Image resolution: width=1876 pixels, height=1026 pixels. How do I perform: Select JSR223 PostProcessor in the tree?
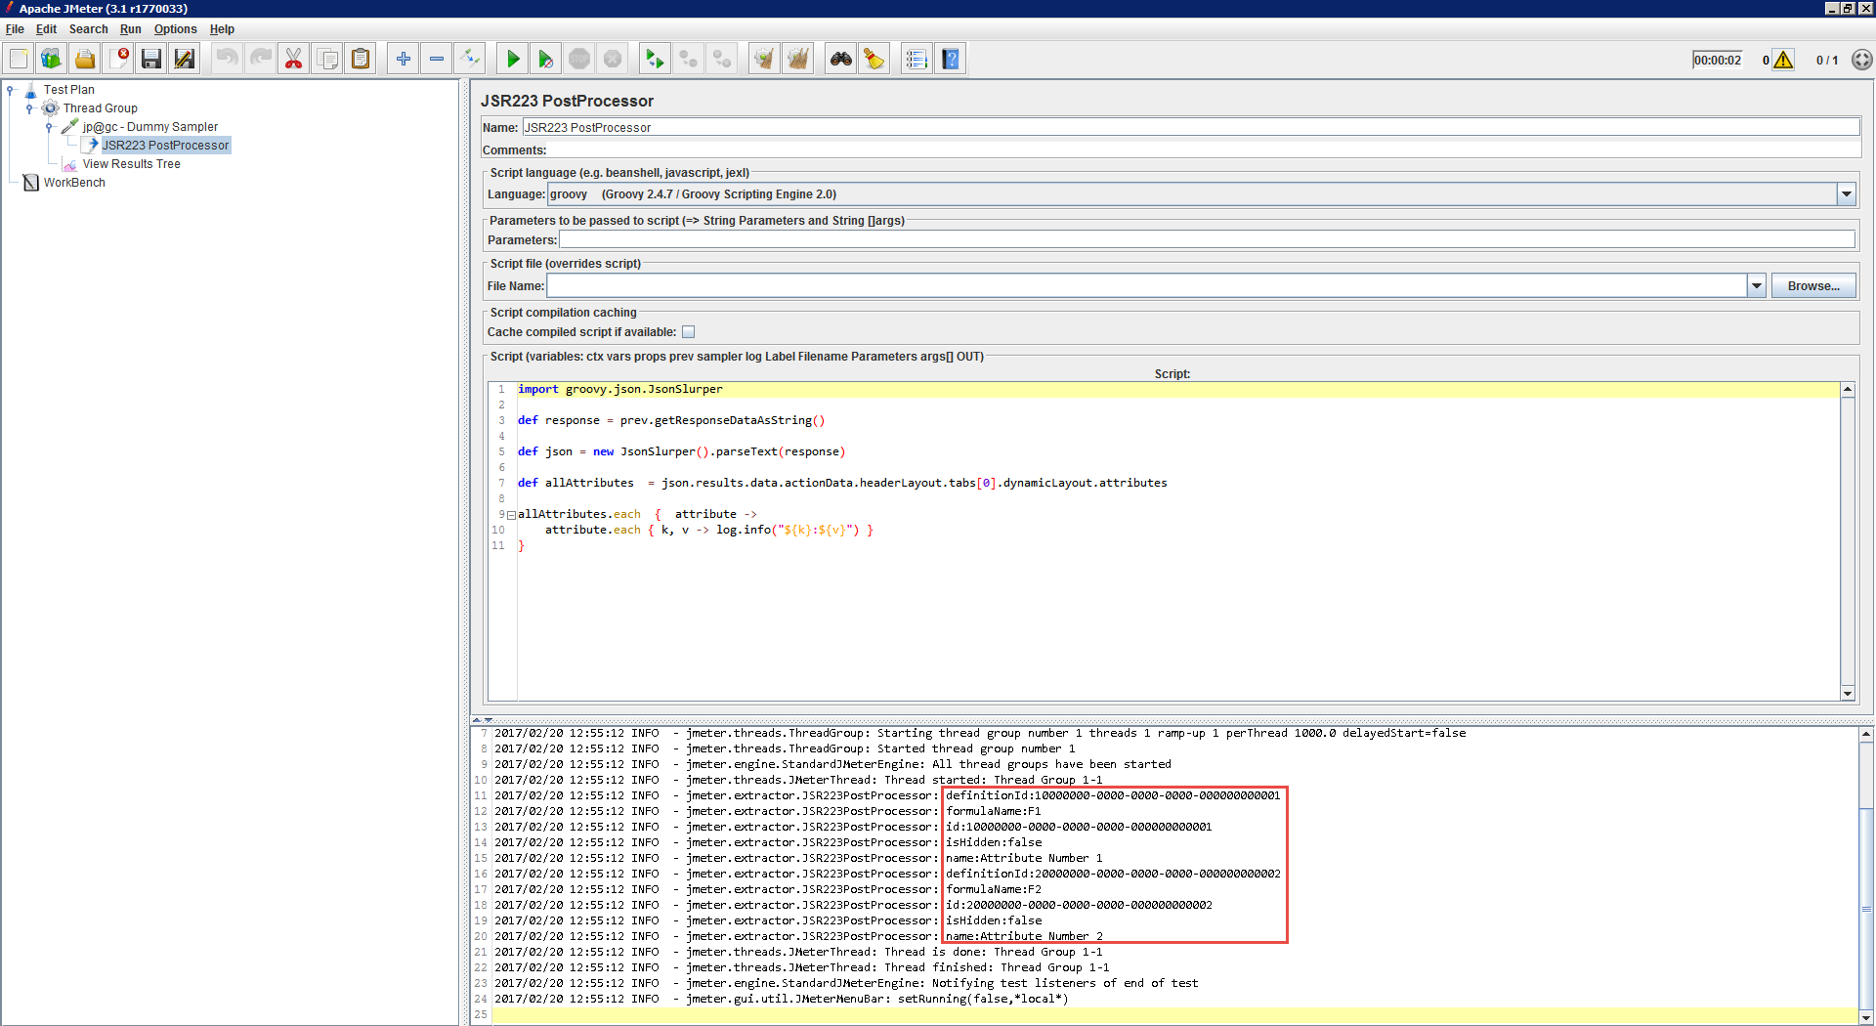[165, 146]
